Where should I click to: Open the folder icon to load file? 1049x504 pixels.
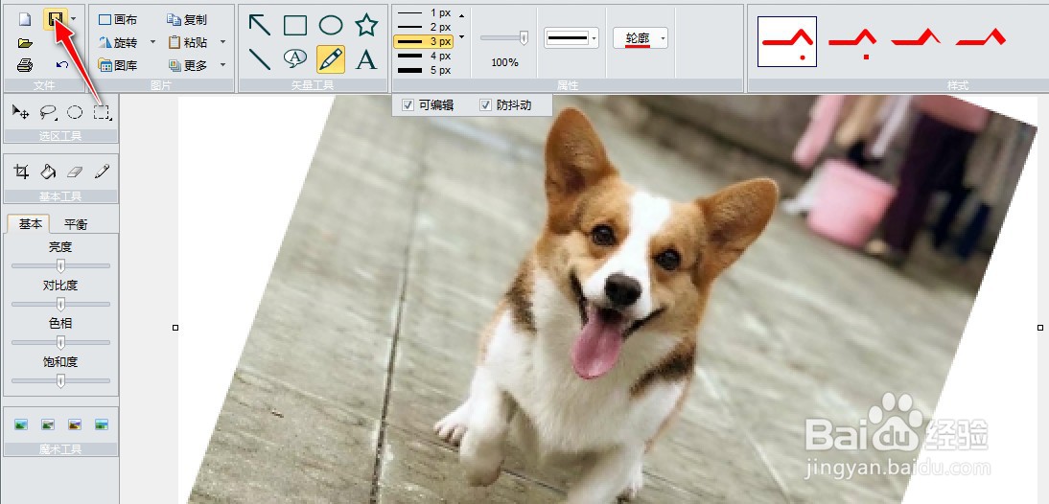point(25,43)
